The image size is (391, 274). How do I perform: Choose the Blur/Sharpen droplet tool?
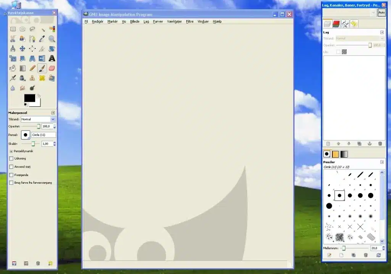click(13, 88)
